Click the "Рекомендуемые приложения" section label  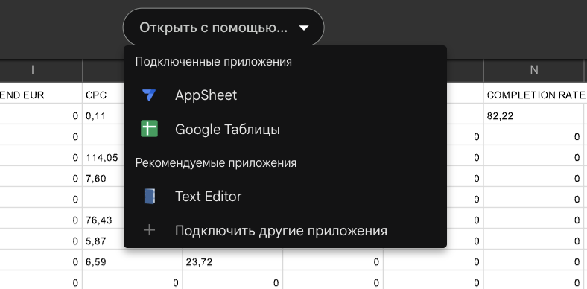click(216, 163)
